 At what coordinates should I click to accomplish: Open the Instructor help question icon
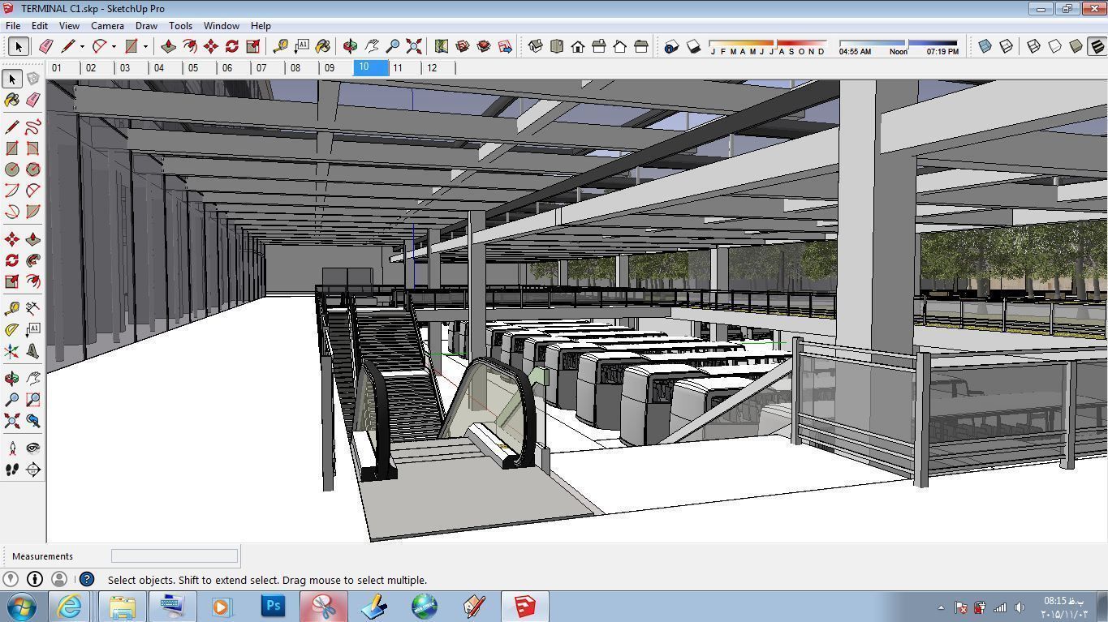coord(86,579)
